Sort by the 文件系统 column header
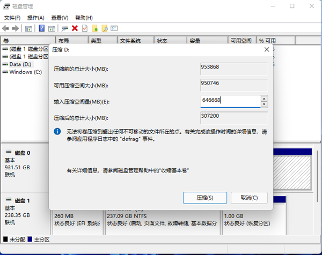 point(136,41)
